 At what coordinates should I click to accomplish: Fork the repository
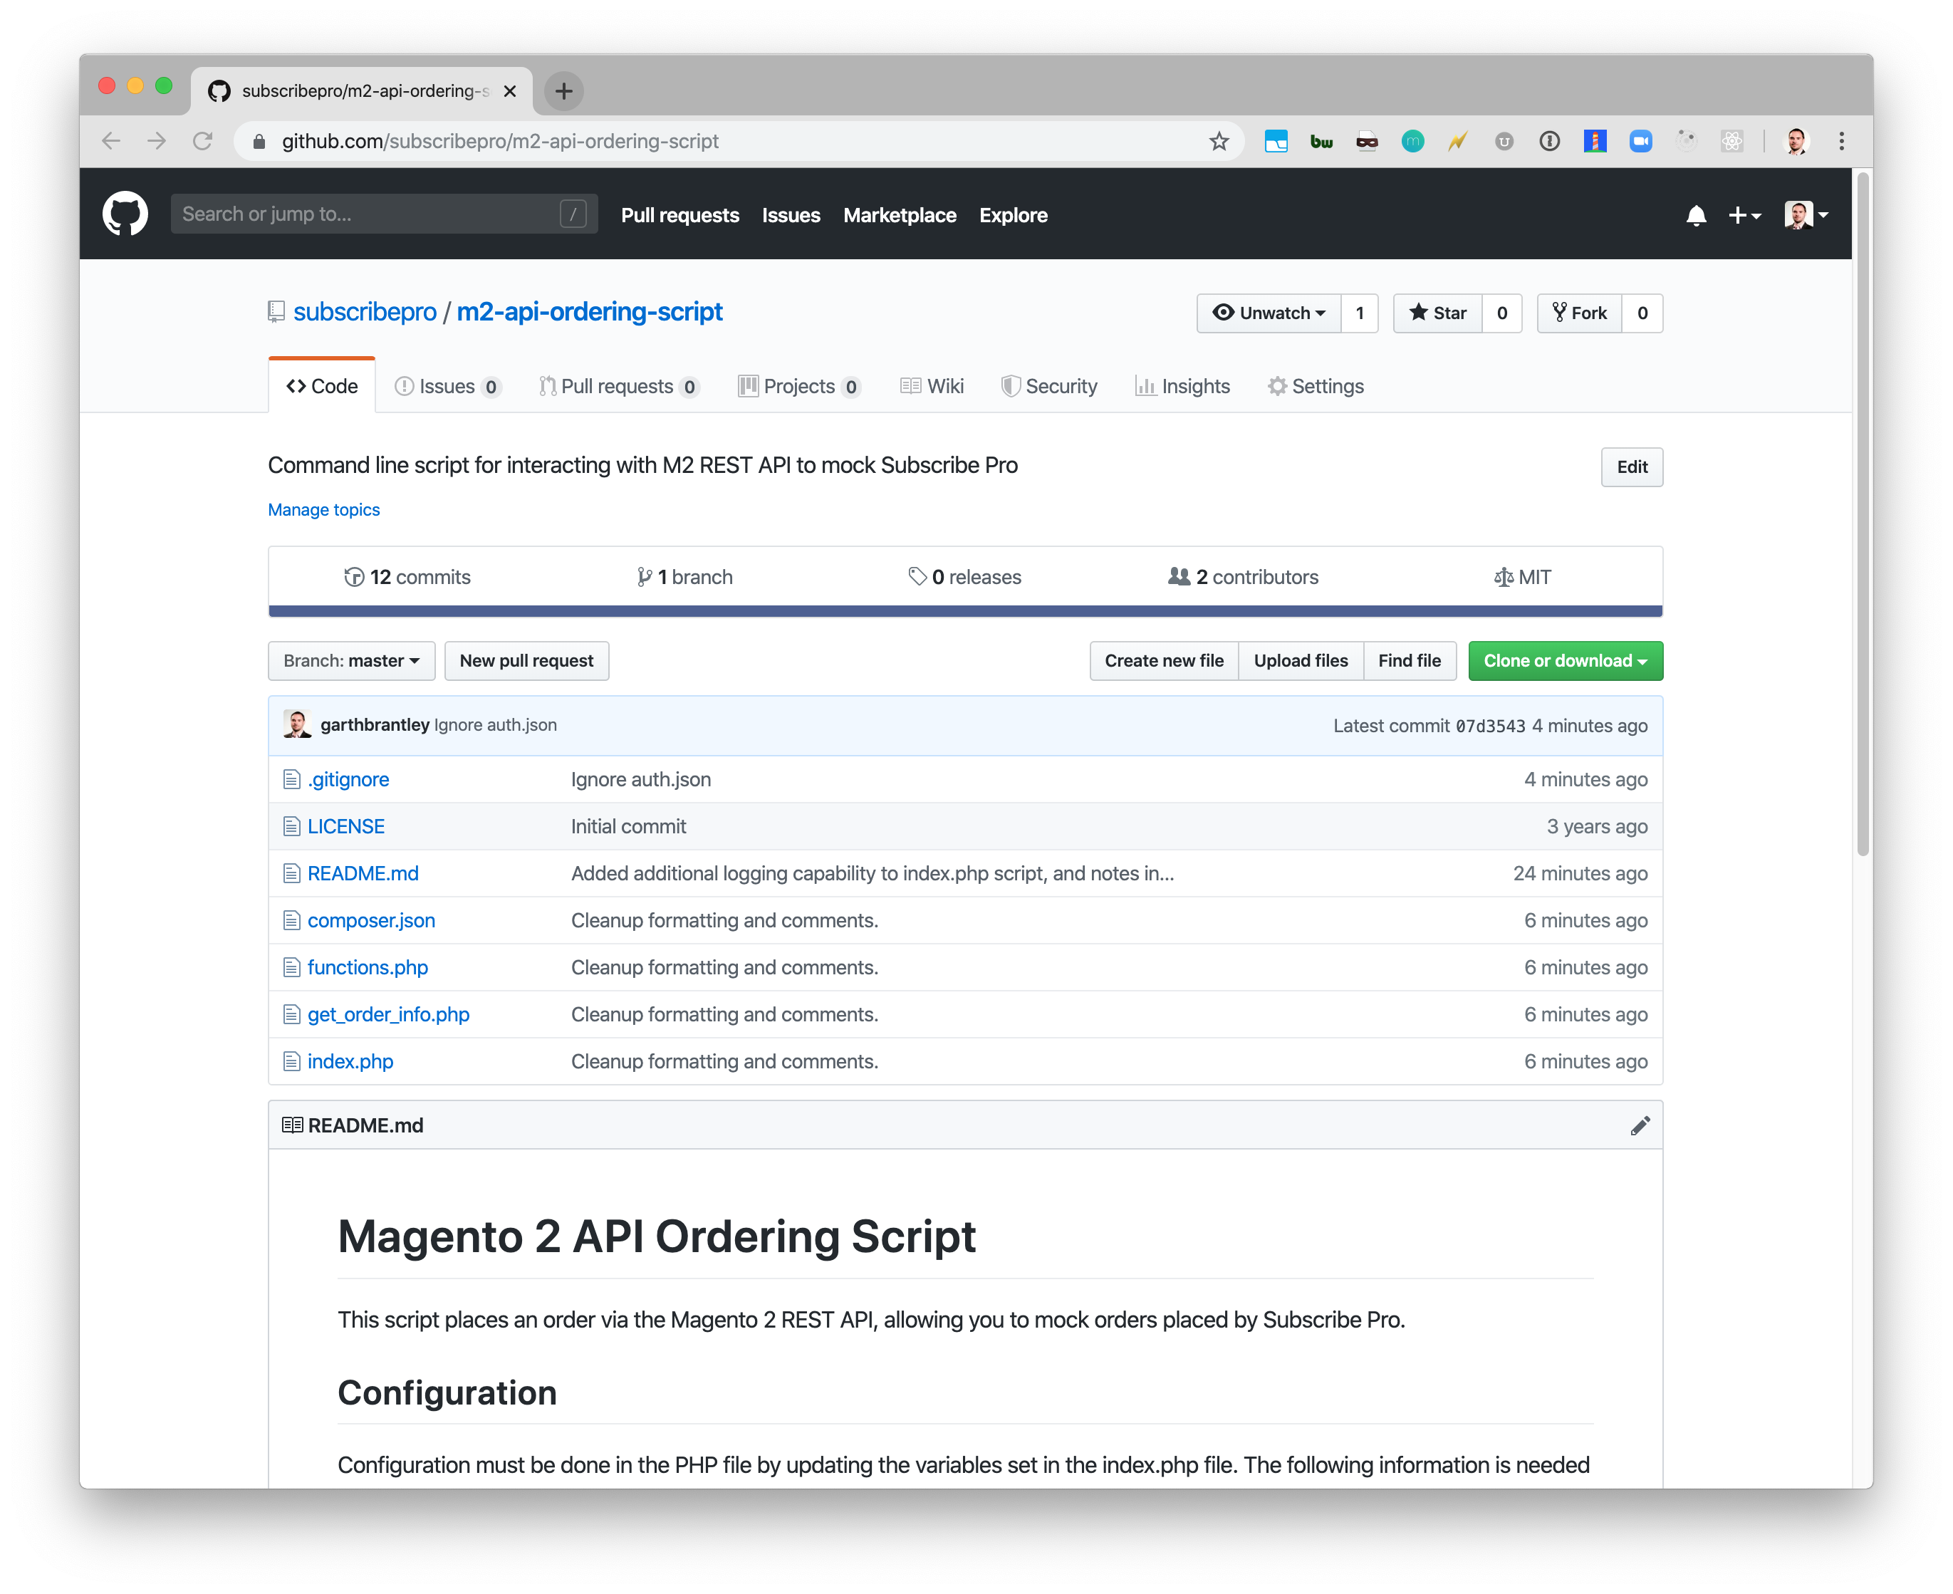1579,313
